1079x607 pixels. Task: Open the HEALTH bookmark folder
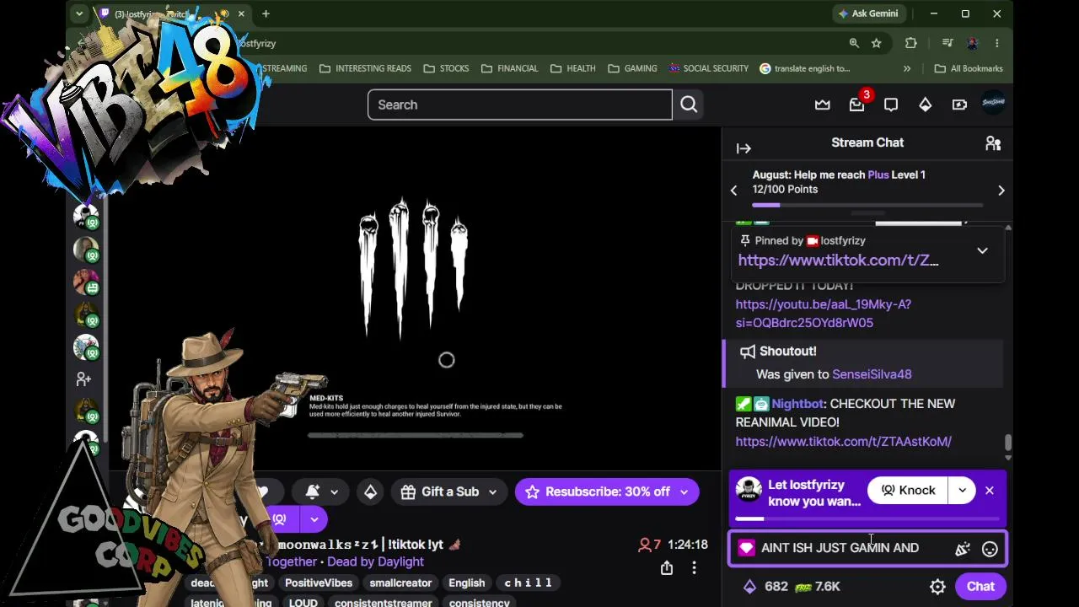pos(572,68)
